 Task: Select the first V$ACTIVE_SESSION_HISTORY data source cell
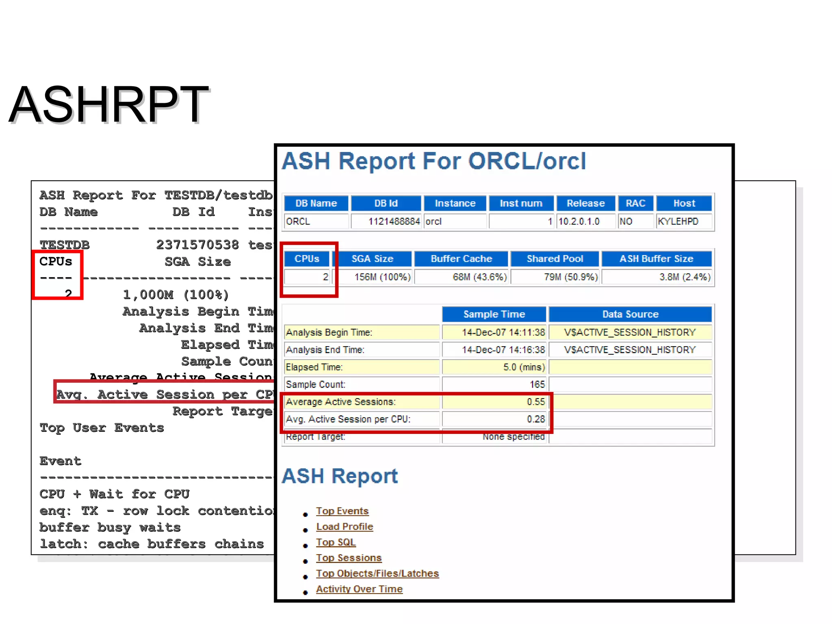[630, 332]
